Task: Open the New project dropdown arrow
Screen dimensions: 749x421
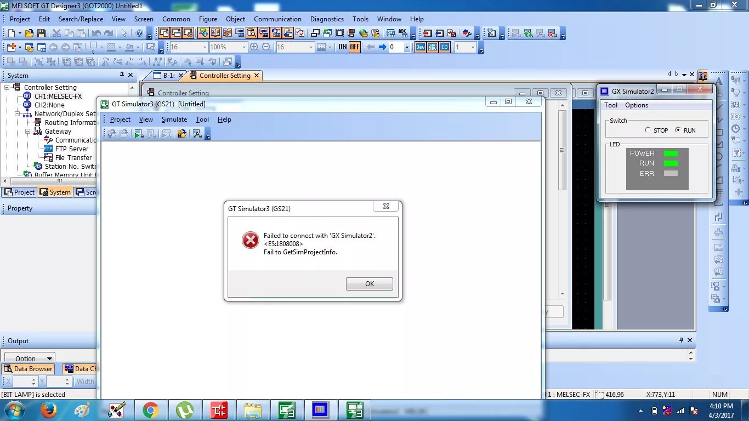Action: [x=20, y=33]
